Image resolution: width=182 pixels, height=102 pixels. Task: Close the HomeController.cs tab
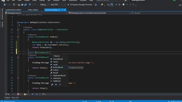[65, 10]
